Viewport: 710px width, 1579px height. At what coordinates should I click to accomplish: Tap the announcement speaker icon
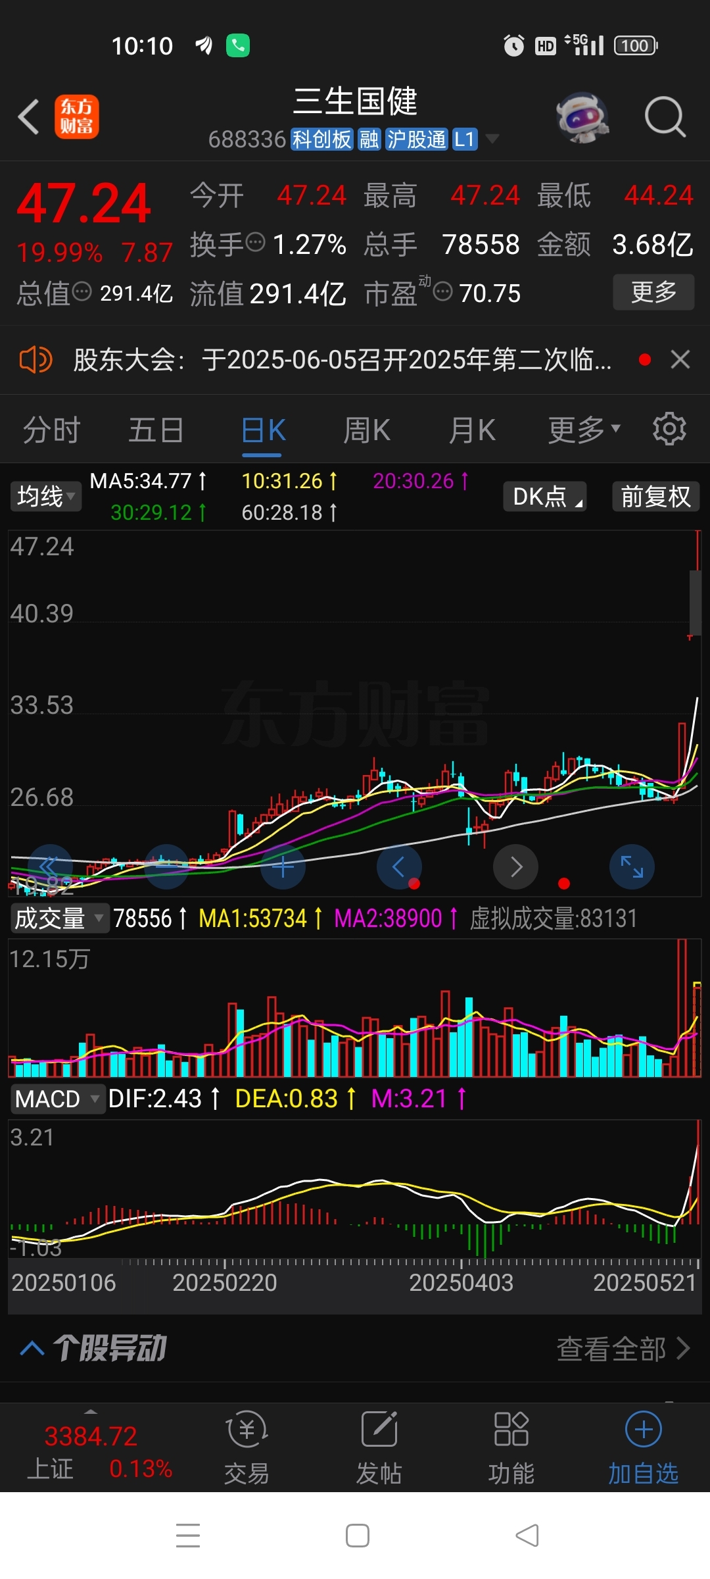(35, 360)
